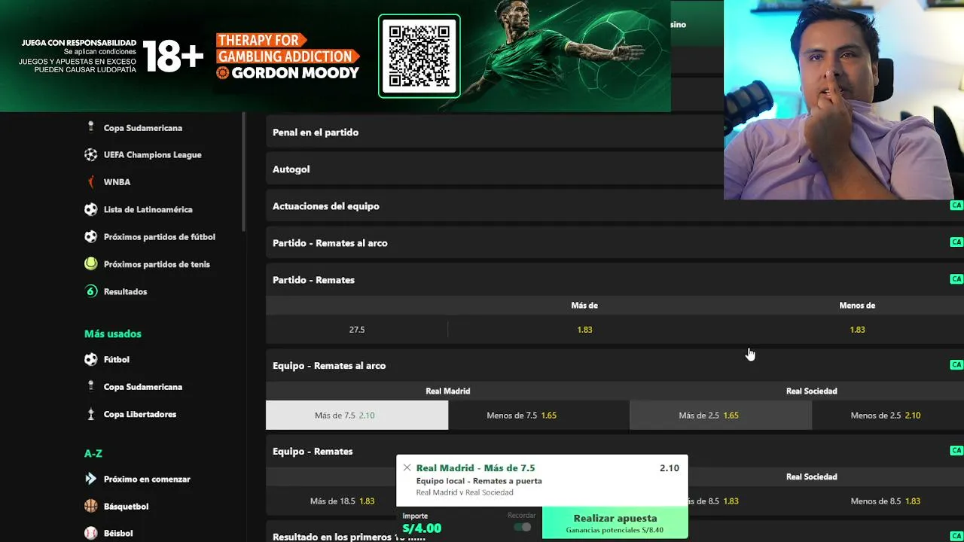
Task: Click the CA badge on Actuaciones del equipo row
Action: point(956,206)
